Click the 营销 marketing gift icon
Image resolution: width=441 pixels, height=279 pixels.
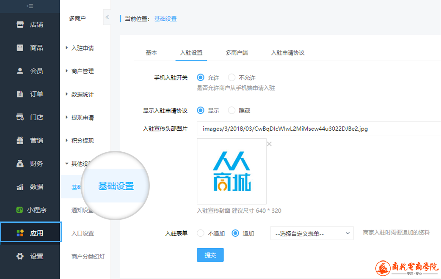pyautogui.click(x=20, y=140)
